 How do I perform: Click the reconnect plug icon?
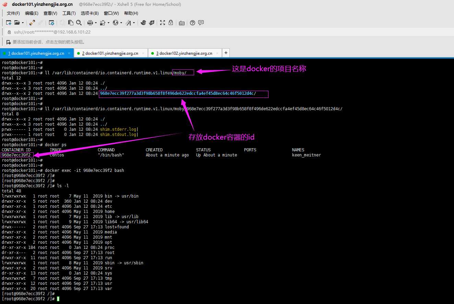pos(32,23)
